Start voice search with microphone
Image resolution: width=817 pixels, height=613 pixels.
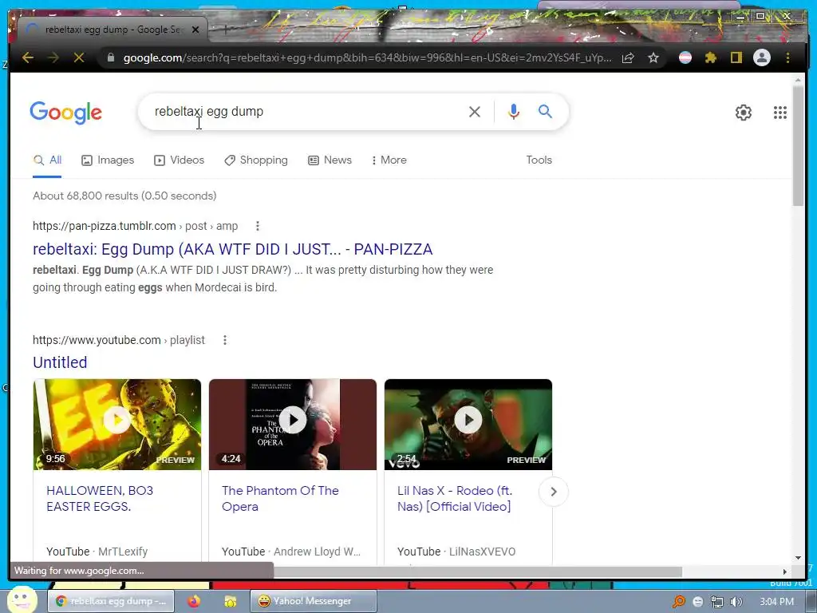pyautogui.click(x=513, y=112)
